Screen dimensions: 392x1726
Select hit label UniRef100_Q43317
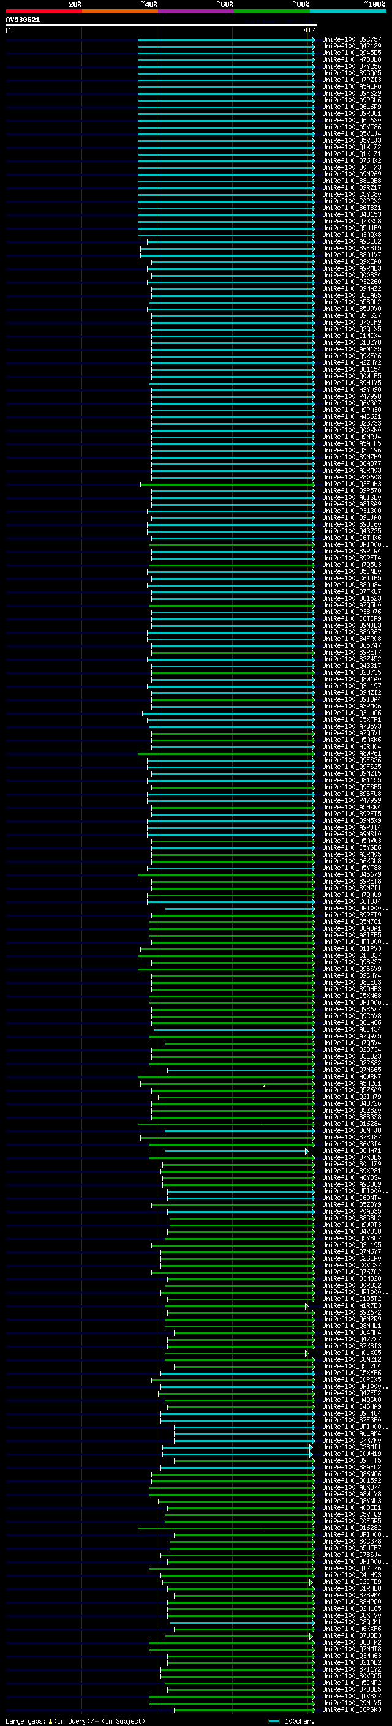tap(351, 666)
